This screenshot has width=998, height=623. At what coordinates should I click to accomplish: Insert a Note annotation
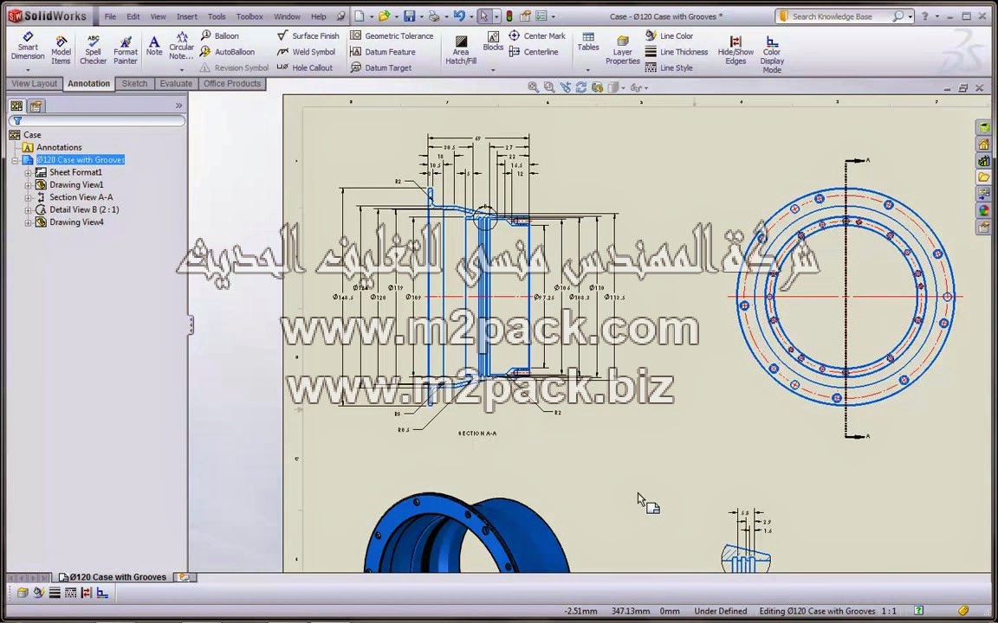tap(154, 47)
